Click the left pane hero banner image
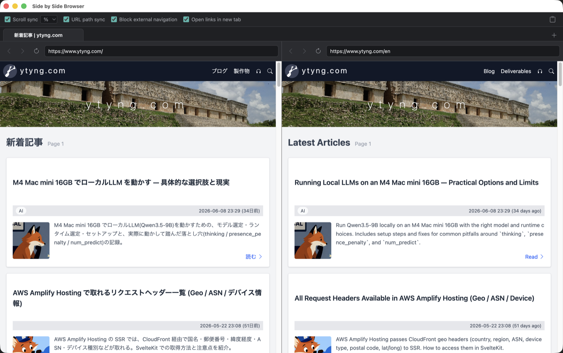This screenshot has height=353, width=563. (138, 104)
